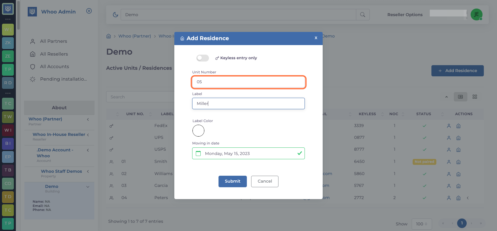
Task: Select the RD workspace in left rail
Action: pyautogui.click(x=8, y=83)
